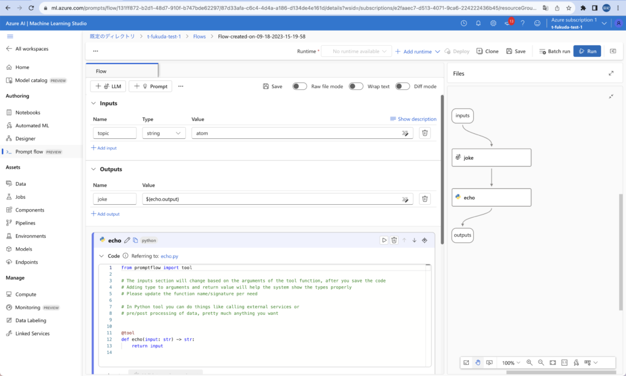
Task: Select the hand pan tool in graph toolbar
Action: 477,363
